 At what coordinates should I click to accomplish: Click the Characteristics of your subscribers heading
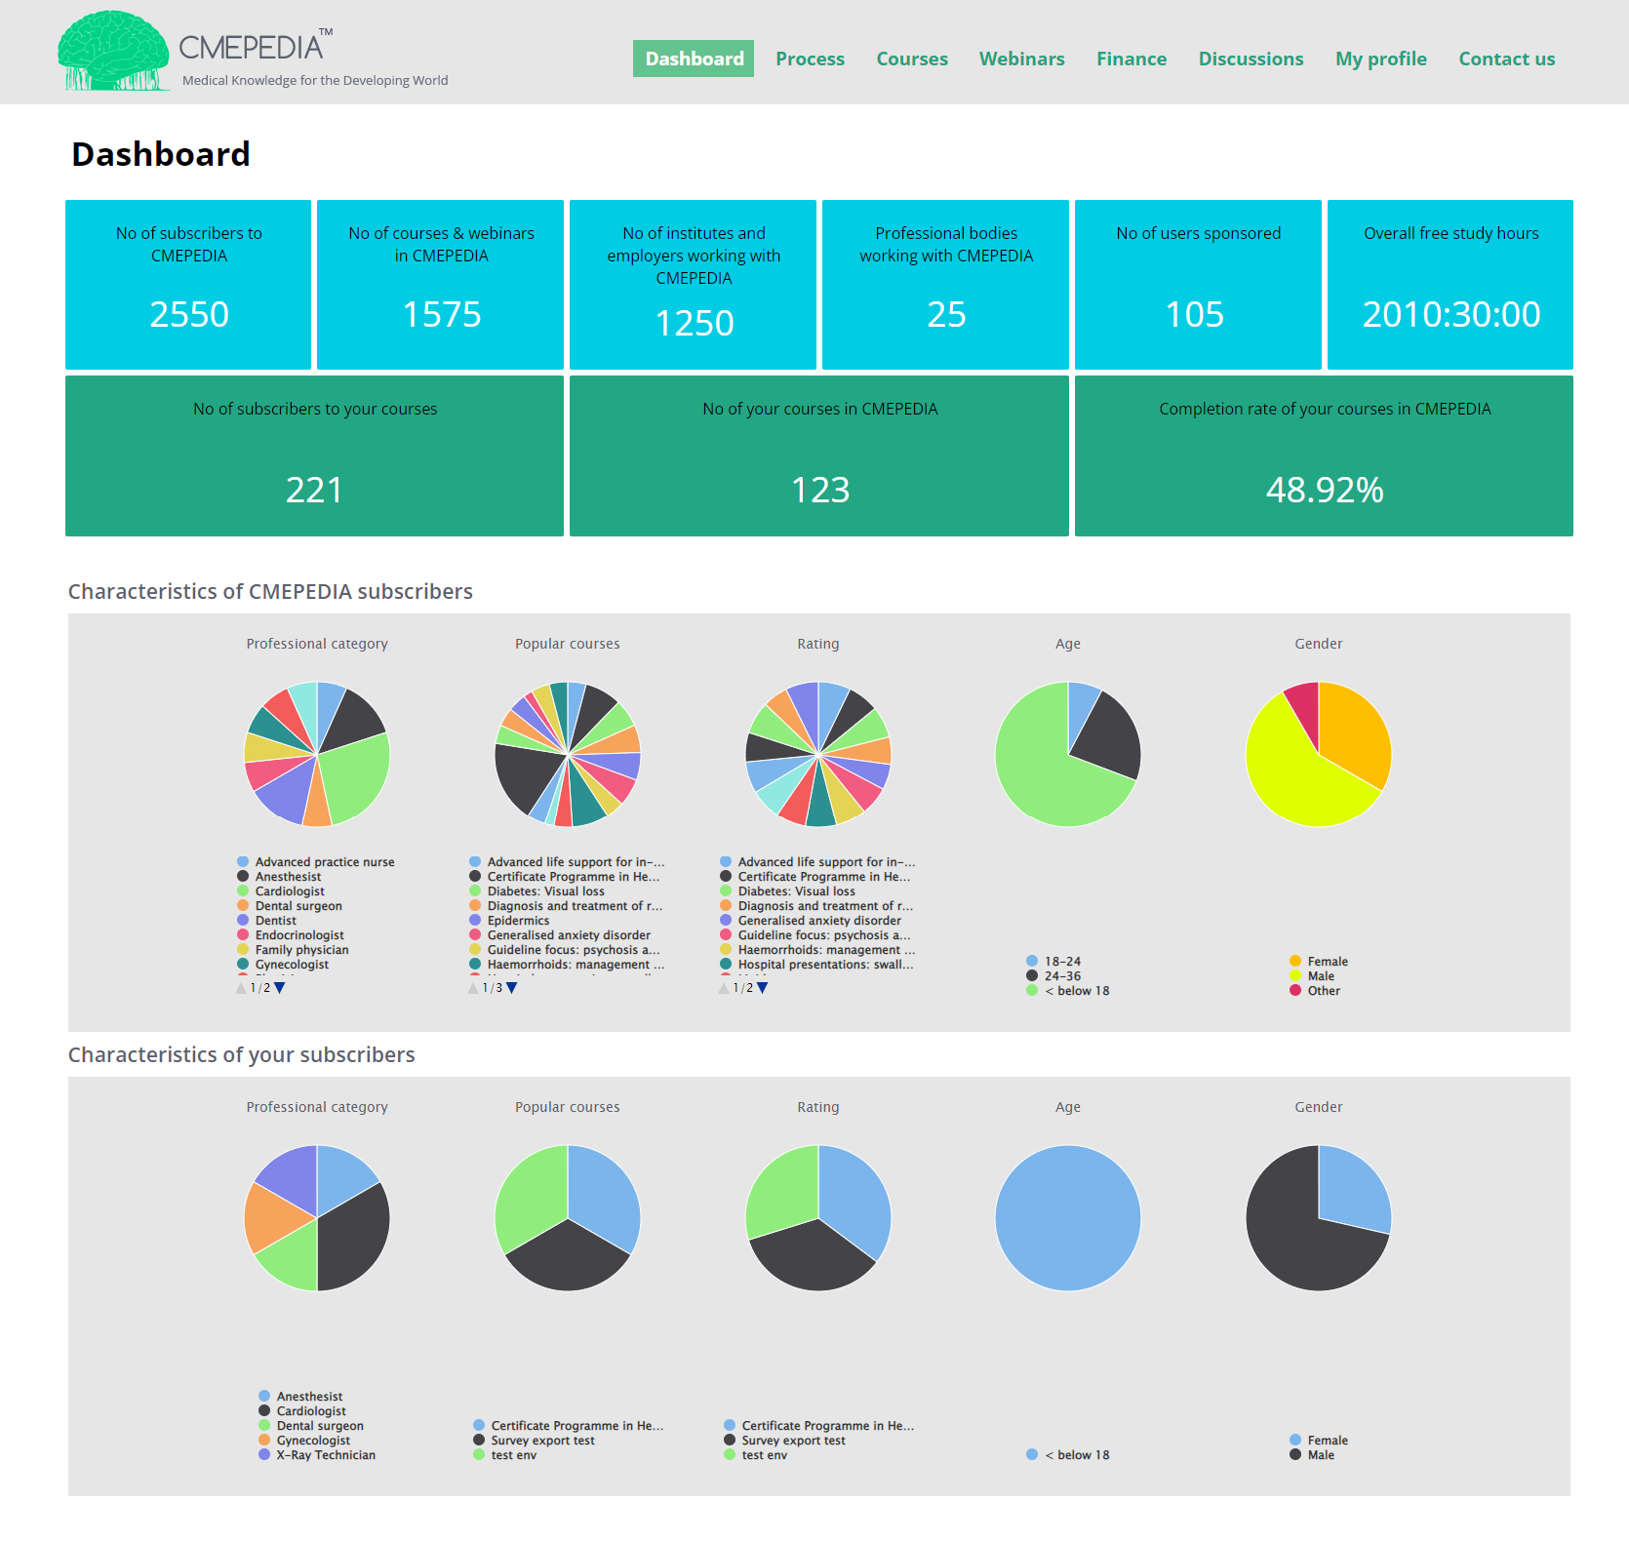(x=241, y=1054)
